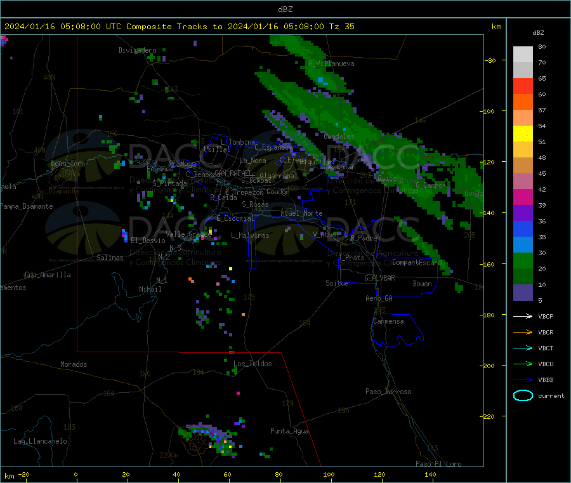Select the purple 10 dBZ color swatch
Image resolution: width=571 pixels, height=483 pixels.
point(523,293)
